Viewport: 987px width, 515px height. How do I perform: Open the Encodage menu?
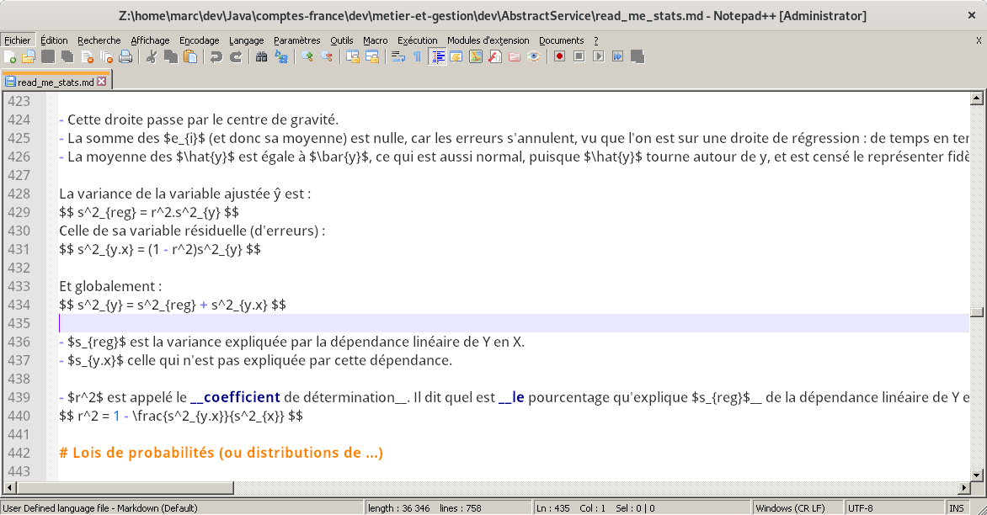click(x=199, y=40)
